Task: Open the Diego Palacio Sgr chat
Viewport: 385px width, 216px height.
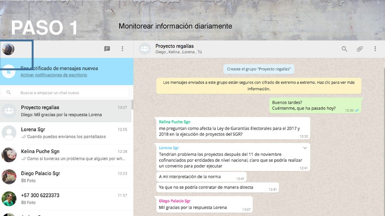Action: click(x=66, y=177)
